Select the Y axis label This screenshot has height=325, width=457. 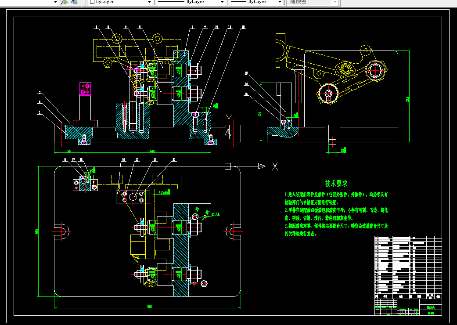(x=229, y=119)
